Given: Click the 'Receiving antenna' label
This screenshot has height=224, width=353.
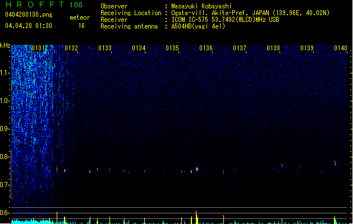Looking at the screenshot, I should click(x=129, y=26).
